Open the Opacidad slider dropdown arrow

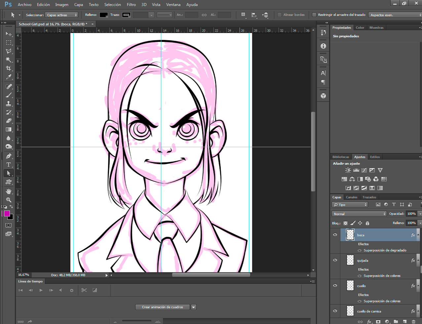tap(420, 214)
